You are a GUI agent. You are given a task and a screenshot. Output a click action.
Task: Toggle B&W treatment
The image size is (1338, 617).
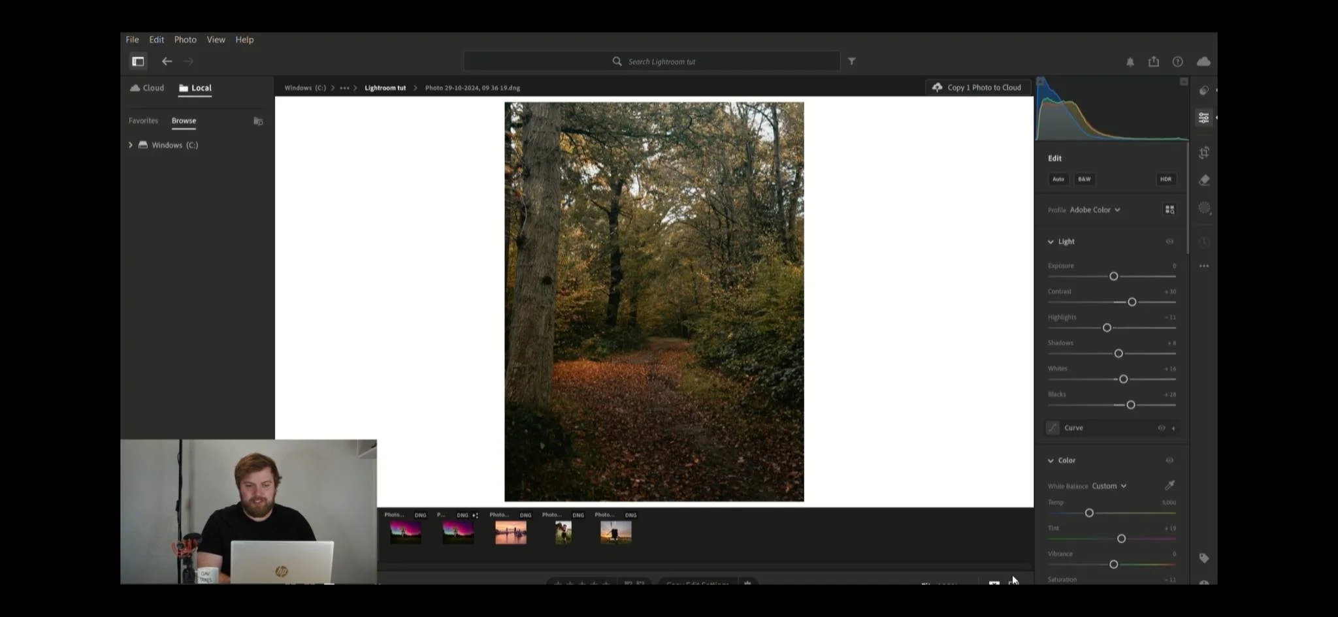[x=1085, y=179]
